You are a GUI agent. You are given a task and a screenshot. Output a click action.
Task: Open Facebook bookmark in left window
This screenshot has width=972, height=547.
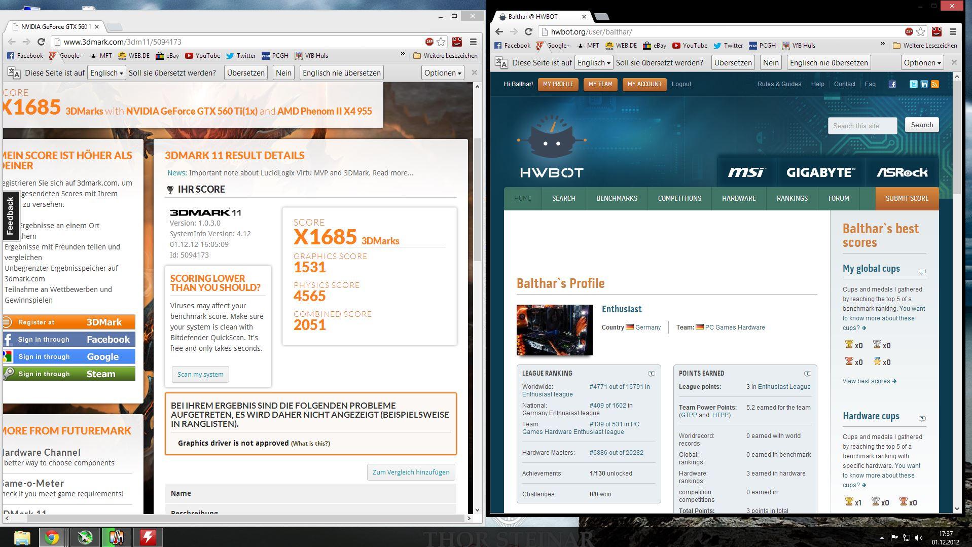25,56
